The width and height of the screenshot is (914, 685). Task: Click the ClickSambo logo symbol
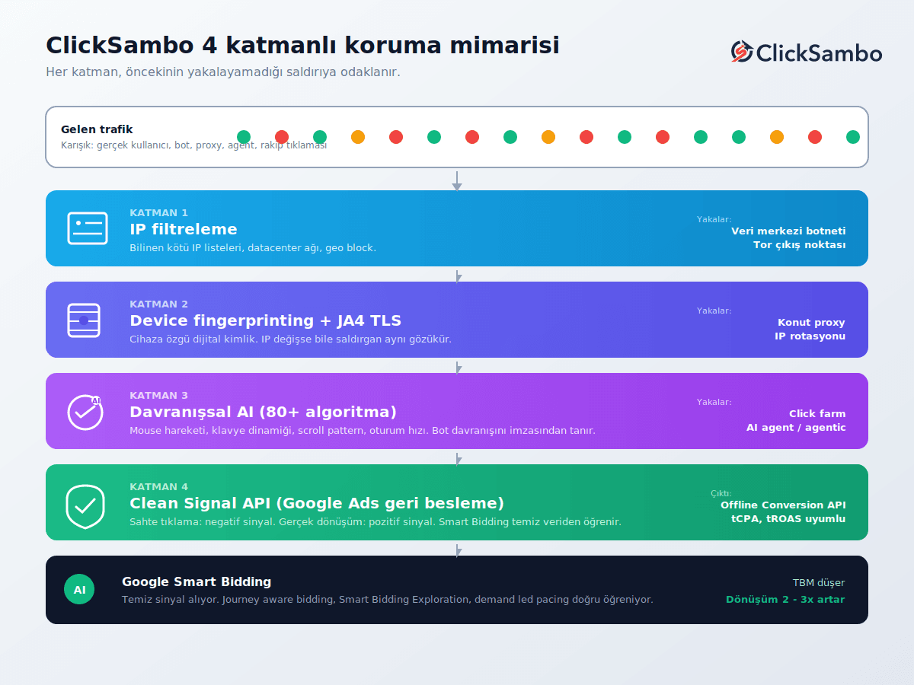point(742,52)
